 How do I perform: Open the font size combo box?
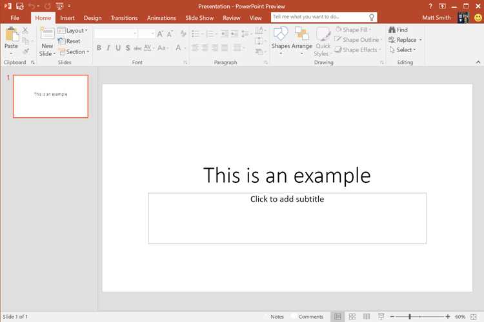[146, 33]
